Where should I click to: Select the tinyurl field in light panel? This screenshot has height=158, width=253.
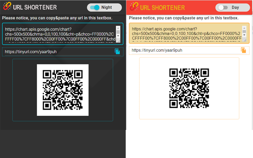click(x=189, y=51)
